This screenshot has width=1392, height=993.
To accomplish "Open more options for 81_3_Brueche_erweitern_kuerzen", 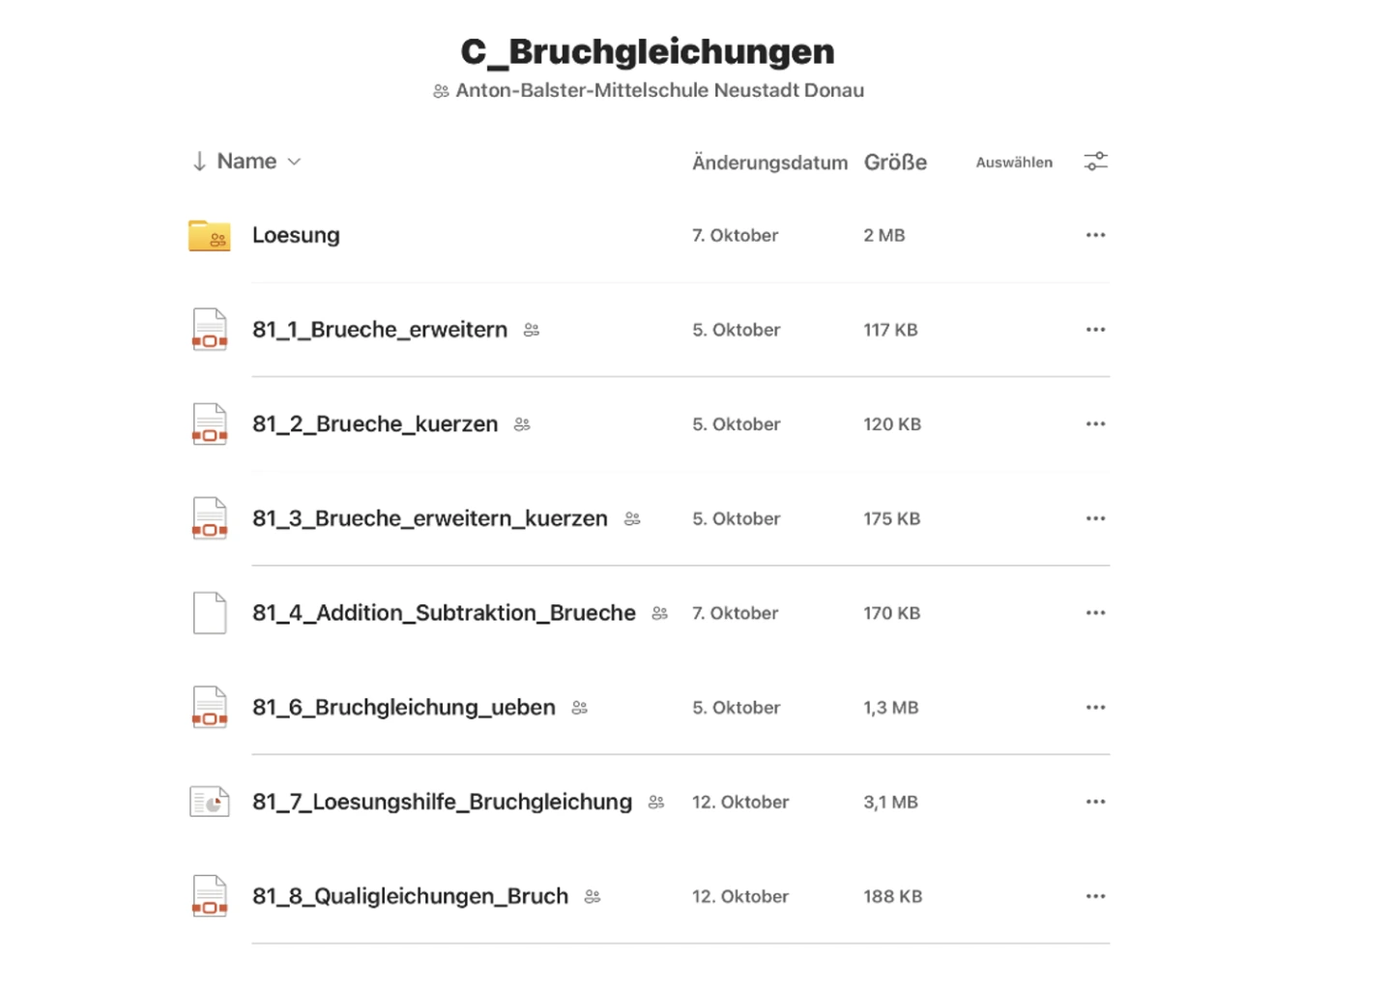I will (1095, 518).
